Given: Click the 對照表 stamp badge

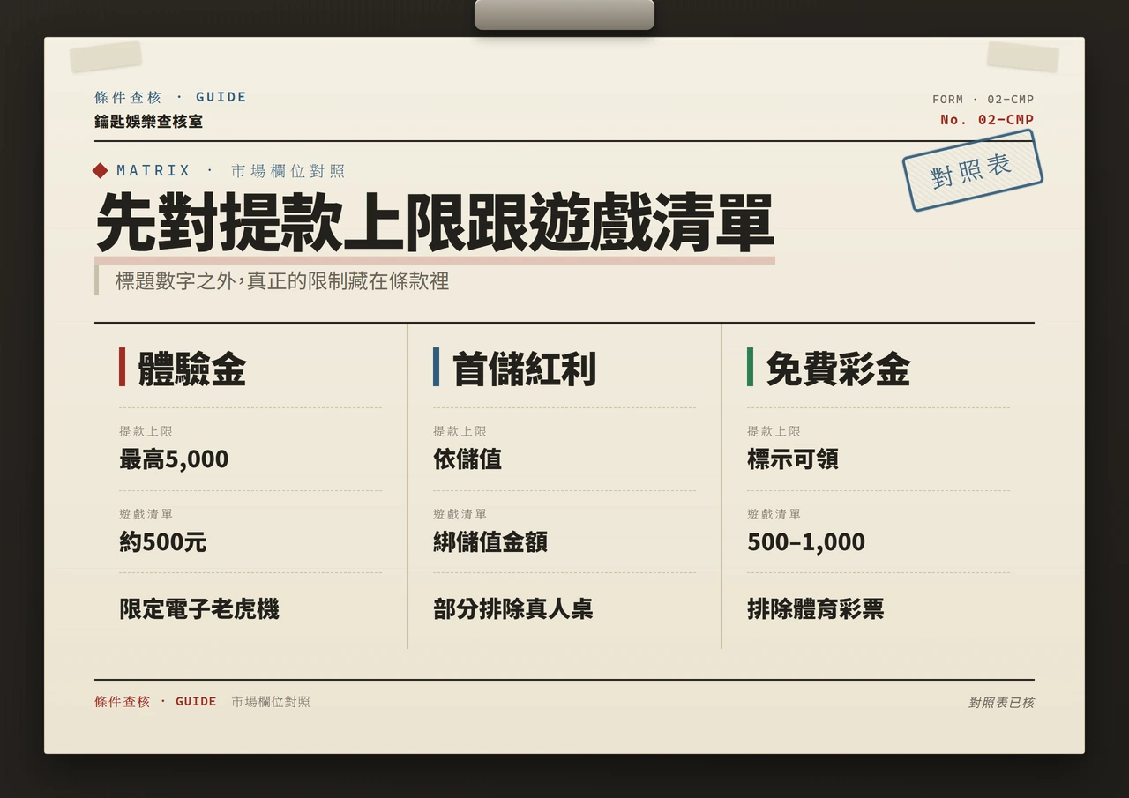Looking at the screenshot, I should 972,170.
